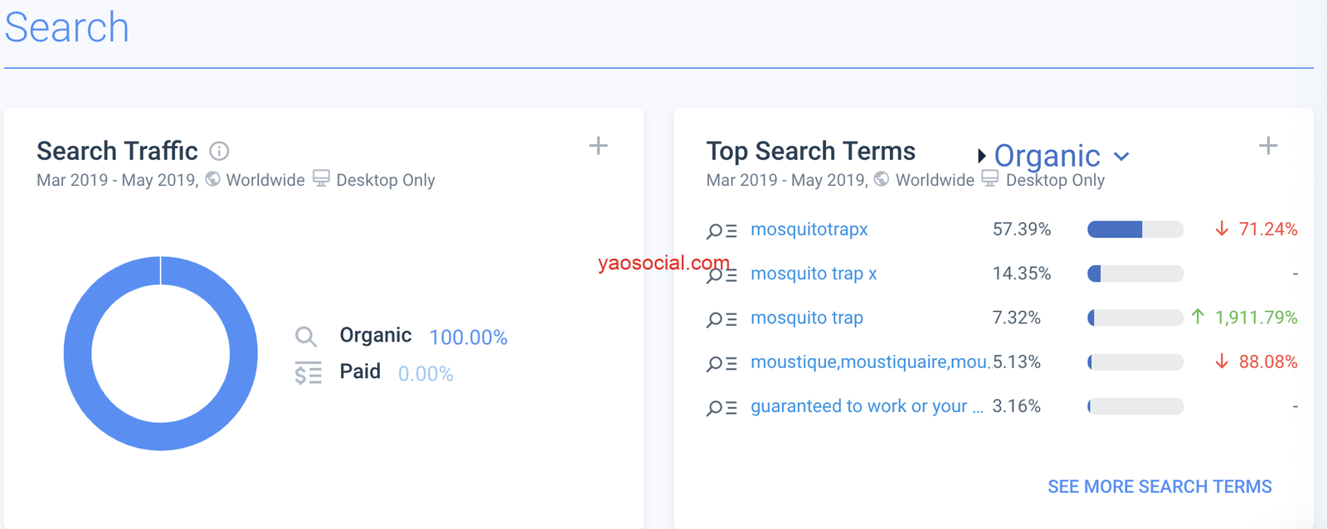Click the magnifier icon next to Organic

point(306,337)
